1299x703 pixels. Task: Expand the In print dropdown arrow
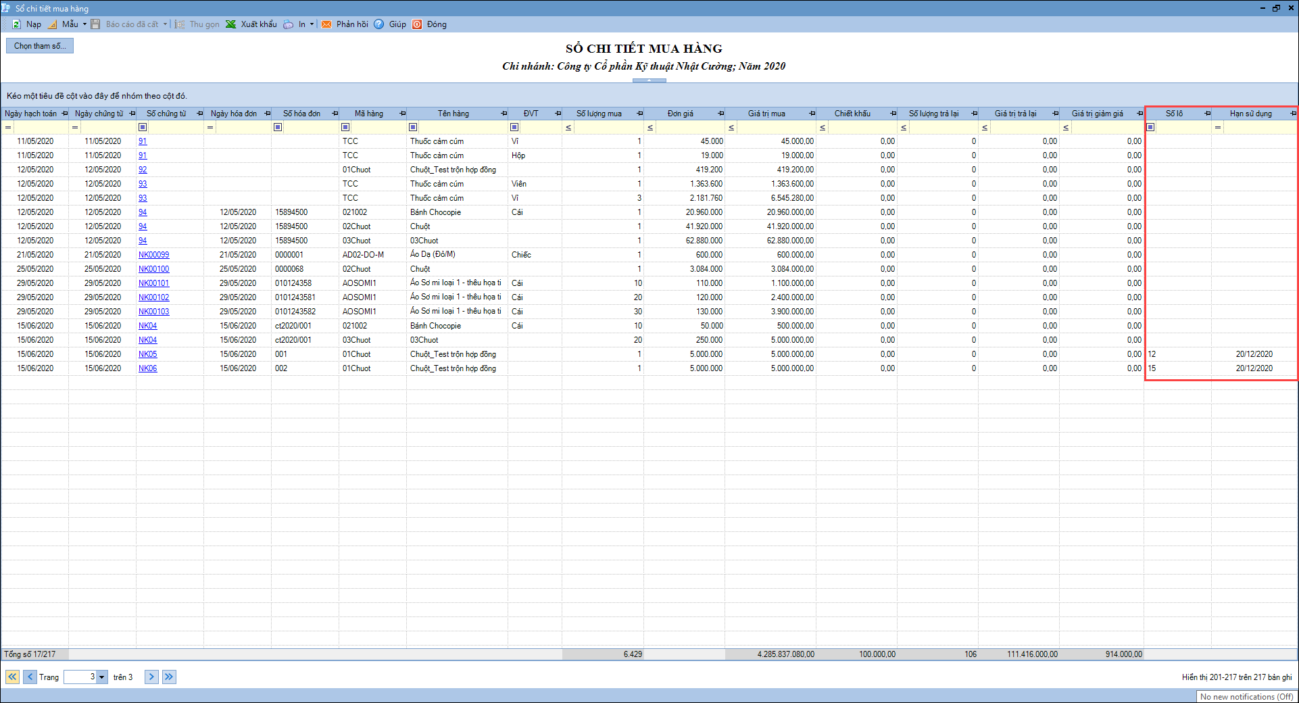312,24
